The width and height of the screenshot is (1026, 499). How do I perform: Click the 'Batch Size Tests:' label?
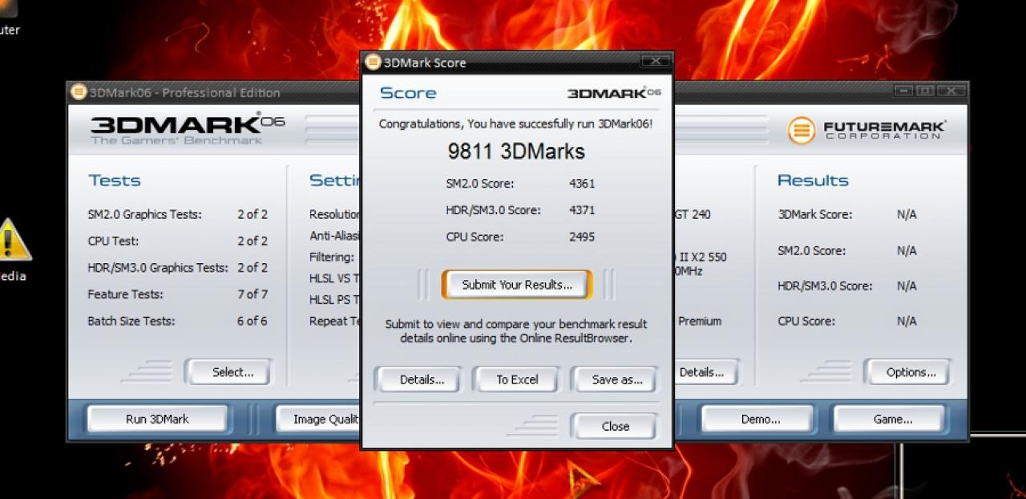click(x=131, y=321)
